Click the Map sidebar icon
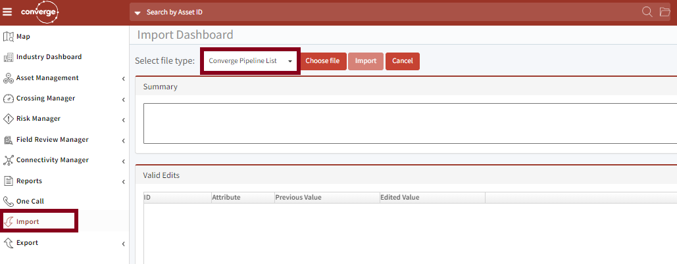The image size is (677, 264). click(x=8, y=37)
